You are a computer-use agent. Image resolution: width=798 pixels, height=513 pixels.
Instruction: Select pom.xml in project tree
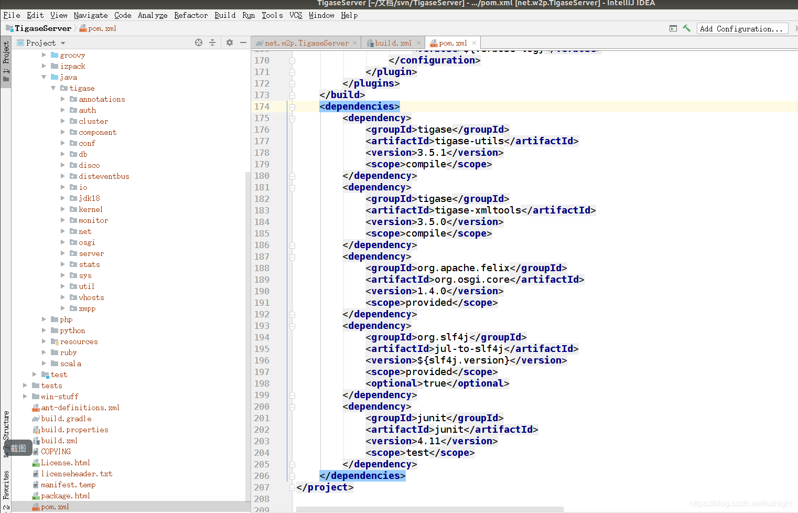pyautogui.click(x=55, y=507)
